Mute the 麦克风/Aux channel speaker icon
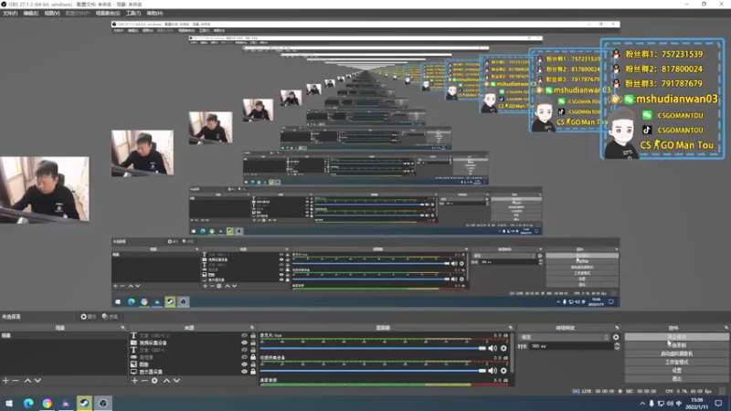The image size is (731, 411). [493, 348]
